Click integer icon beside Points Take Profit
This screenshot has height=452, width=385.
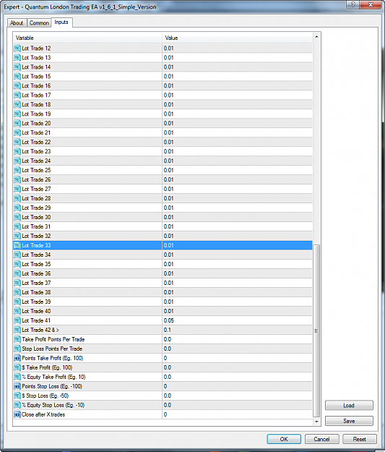(x=17, y=358)
